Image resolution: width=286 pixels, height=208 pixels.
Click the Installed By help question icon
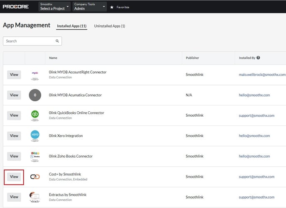(x=258, y=58)
